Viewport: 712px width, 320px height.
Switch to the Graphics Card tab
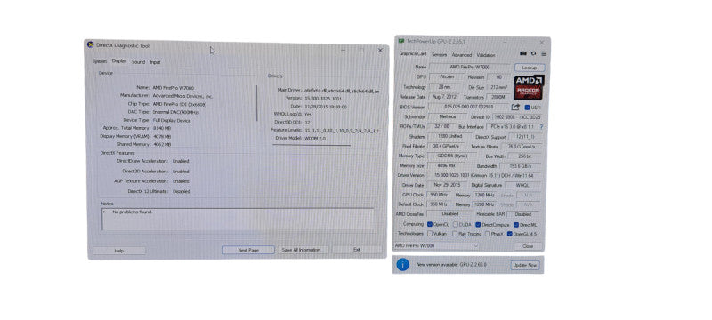(412, 53)
